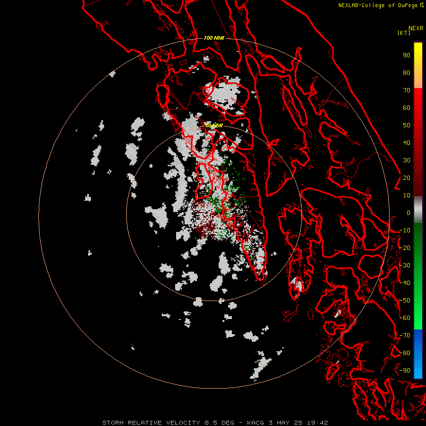Screen dimensions: 426x426
Task: Click the positive "90" scale value
Action: (x=407, y=55)
